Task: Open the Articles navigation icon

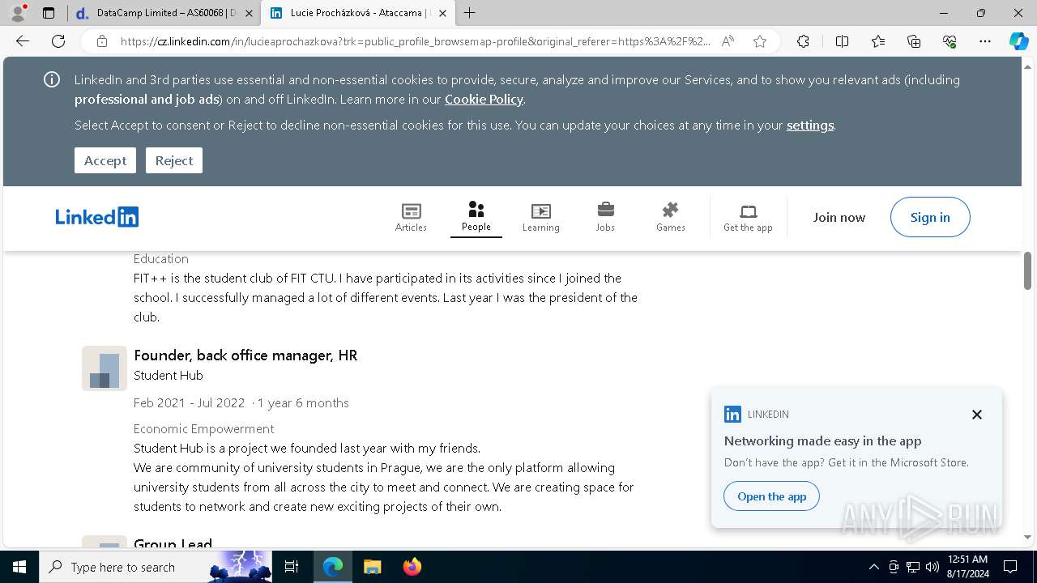Action: 411,217
